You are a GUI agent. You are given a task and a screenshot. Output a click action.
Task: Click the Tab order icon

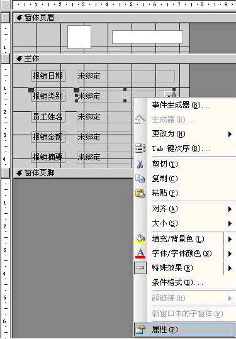(x=140, y=148)
